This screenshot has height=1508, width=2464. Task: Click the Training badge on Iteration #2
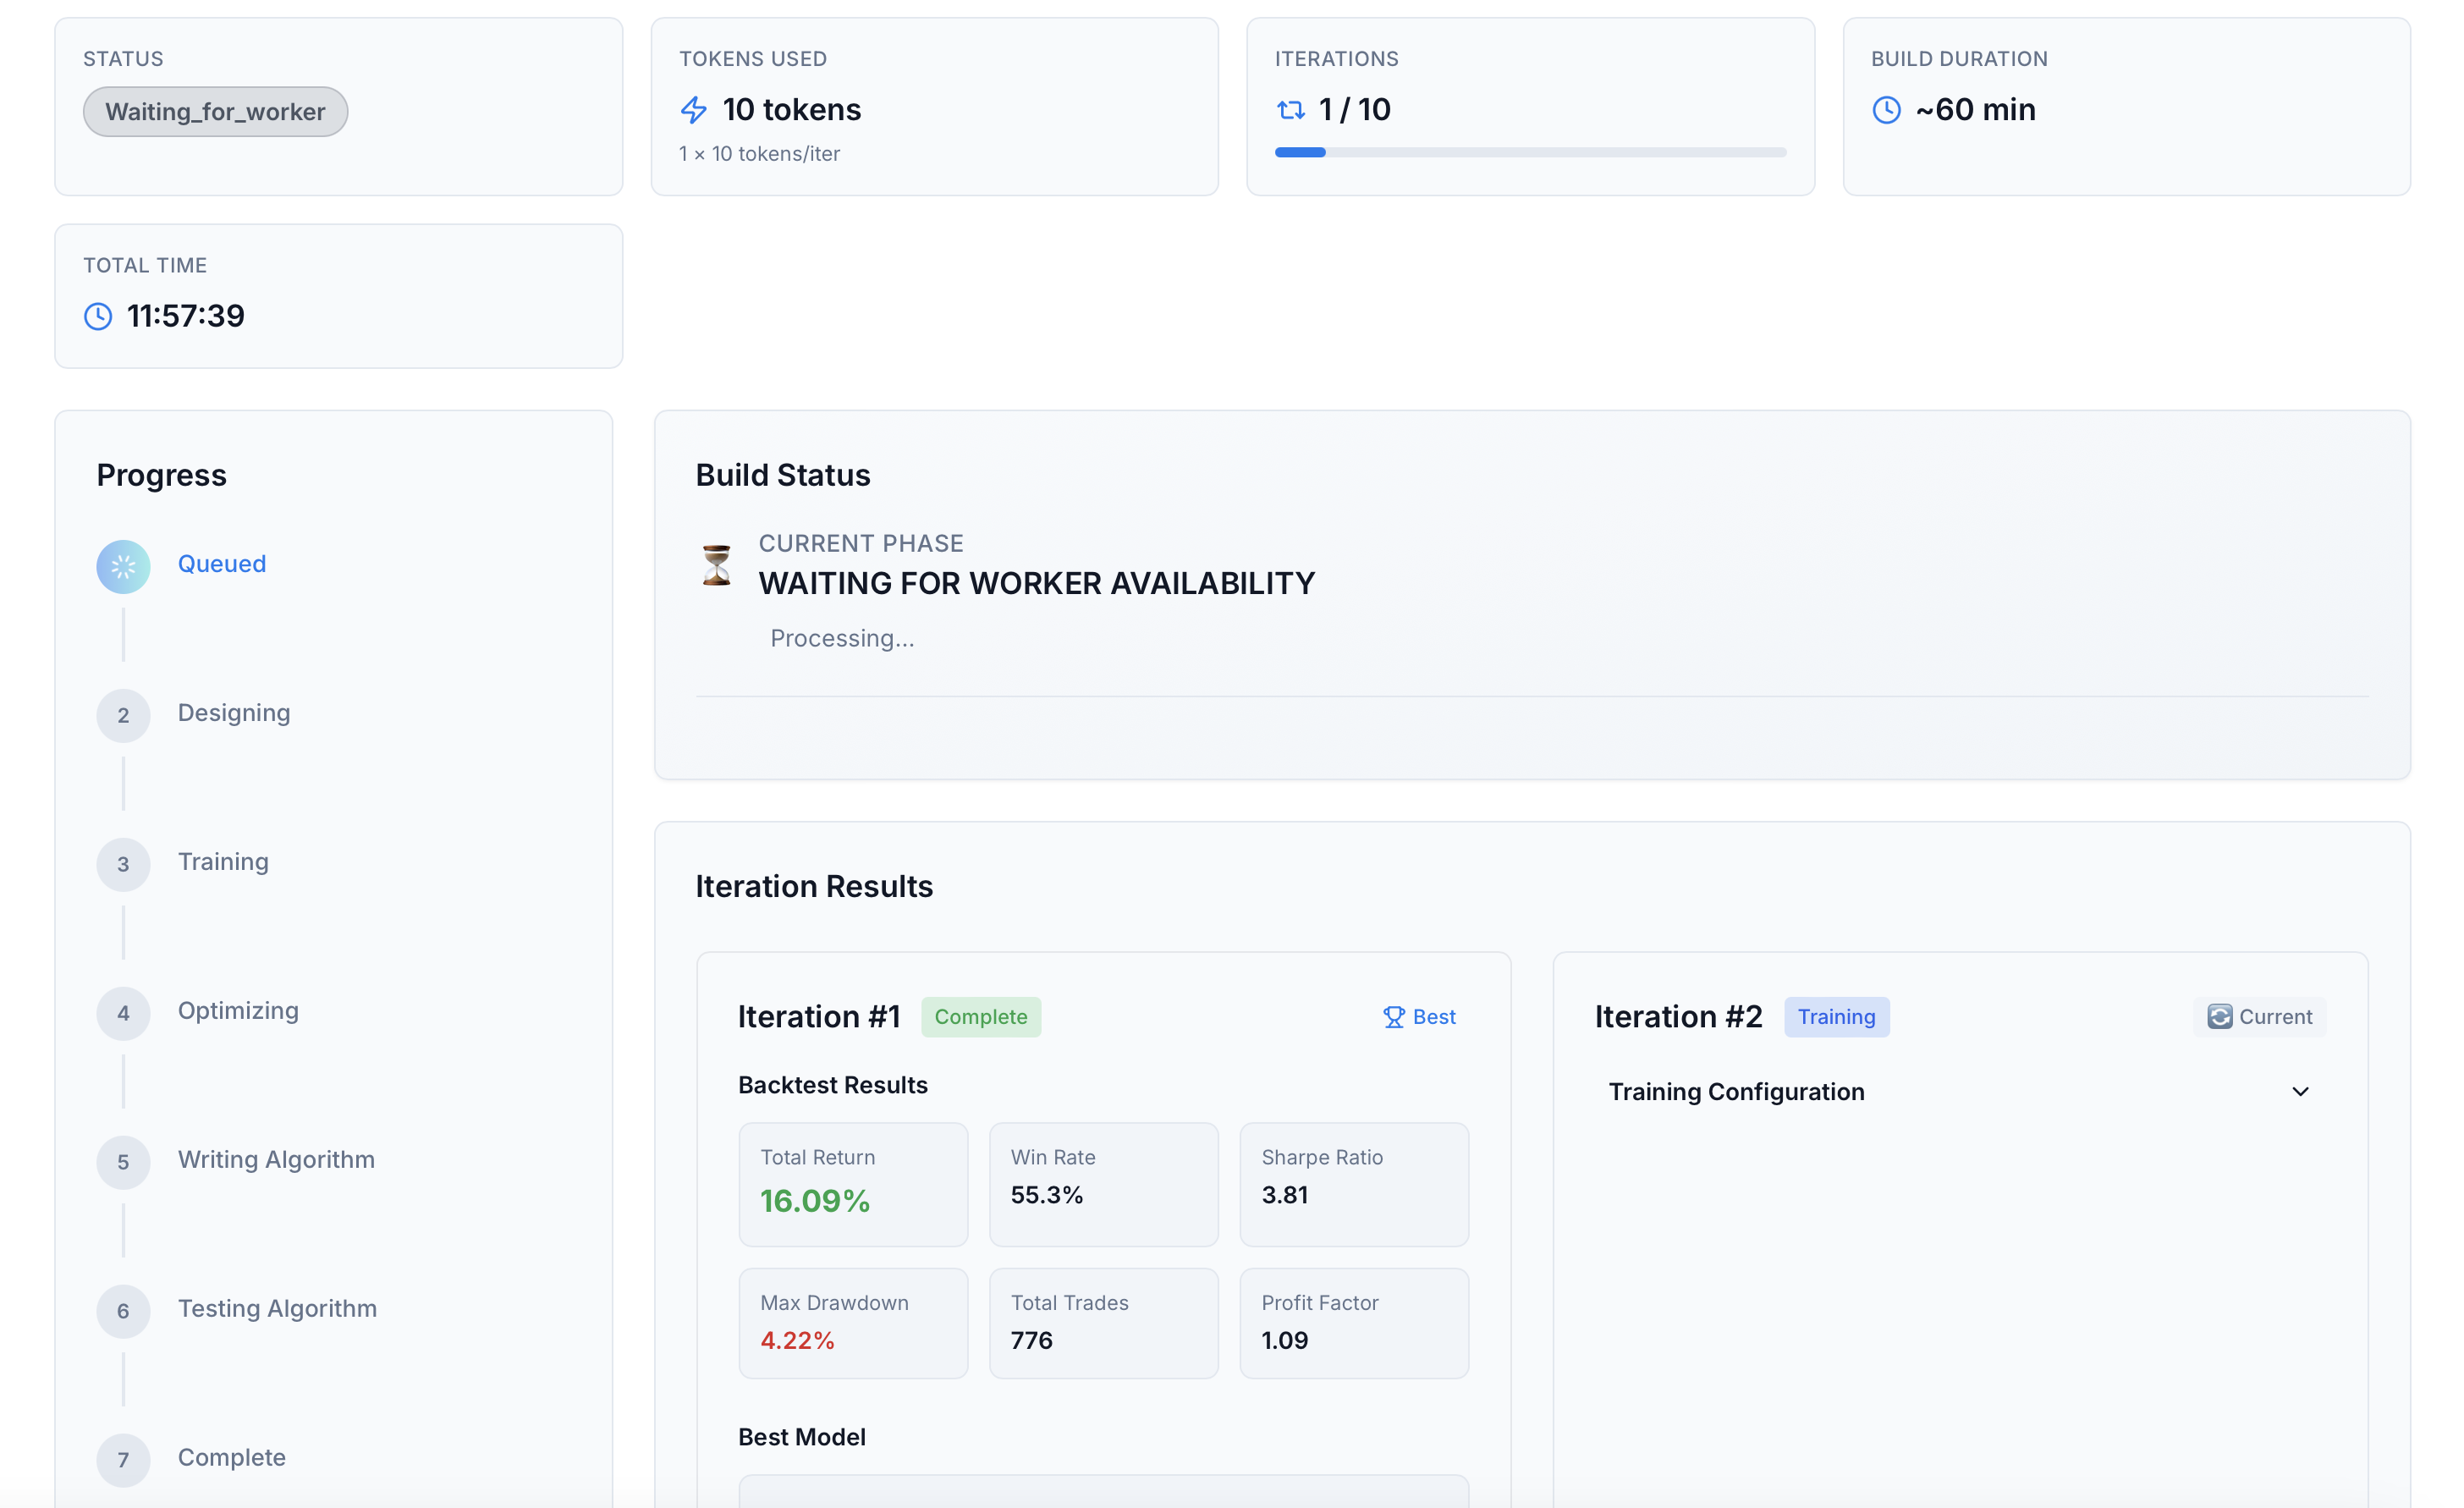tap(1836, 1017)
